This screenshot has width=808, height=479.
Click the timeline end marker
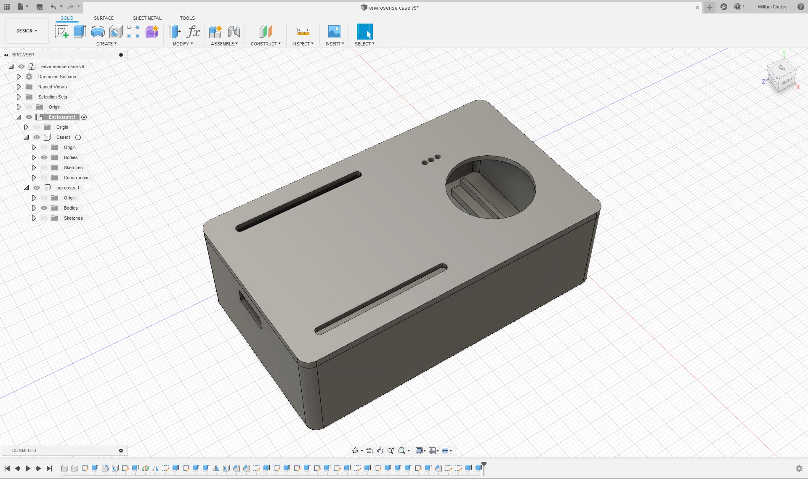point(484,468)
